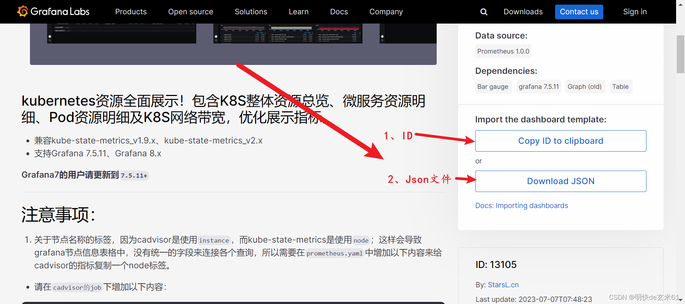Select the Prometheus 1.0.0 data source tag
Screen dimensions: 685x304
[x=503, y=51]
